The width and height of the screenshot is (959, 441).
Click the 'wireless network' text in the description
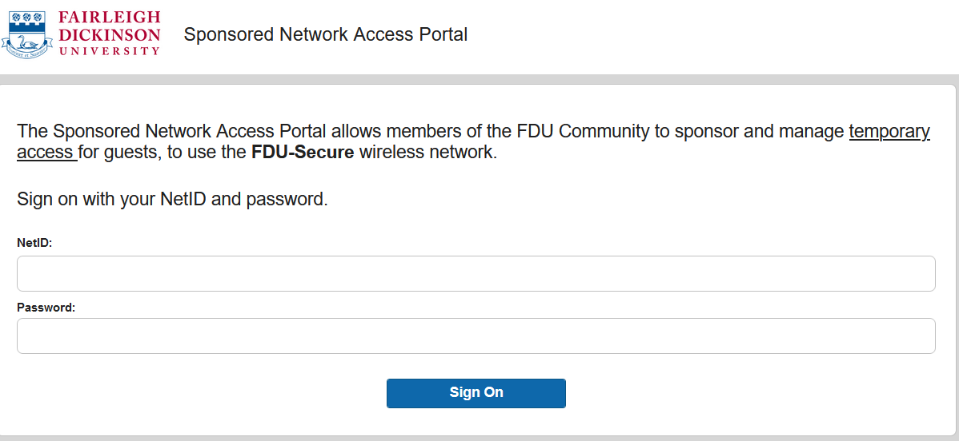click(x=427, y=152)
